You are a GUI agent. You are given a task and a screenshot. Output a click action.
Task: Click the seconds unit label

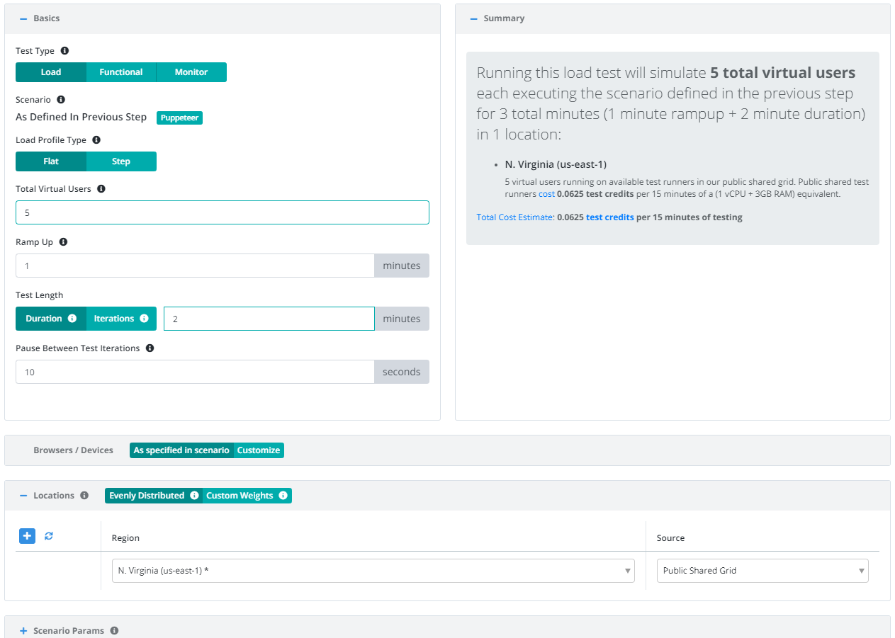point(402,372)
